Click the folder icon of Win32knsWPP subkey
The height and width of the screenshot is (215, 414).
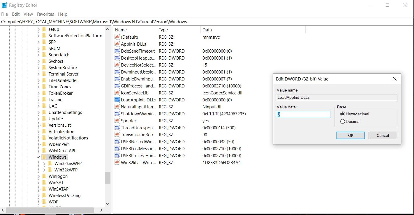[x=50, y=163]
